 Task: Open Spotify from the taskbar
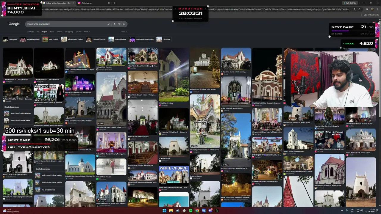tap(190, 211)
